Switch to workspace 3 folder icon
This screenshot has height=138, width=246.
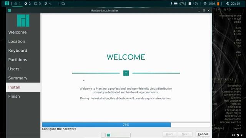pos(36,3)
